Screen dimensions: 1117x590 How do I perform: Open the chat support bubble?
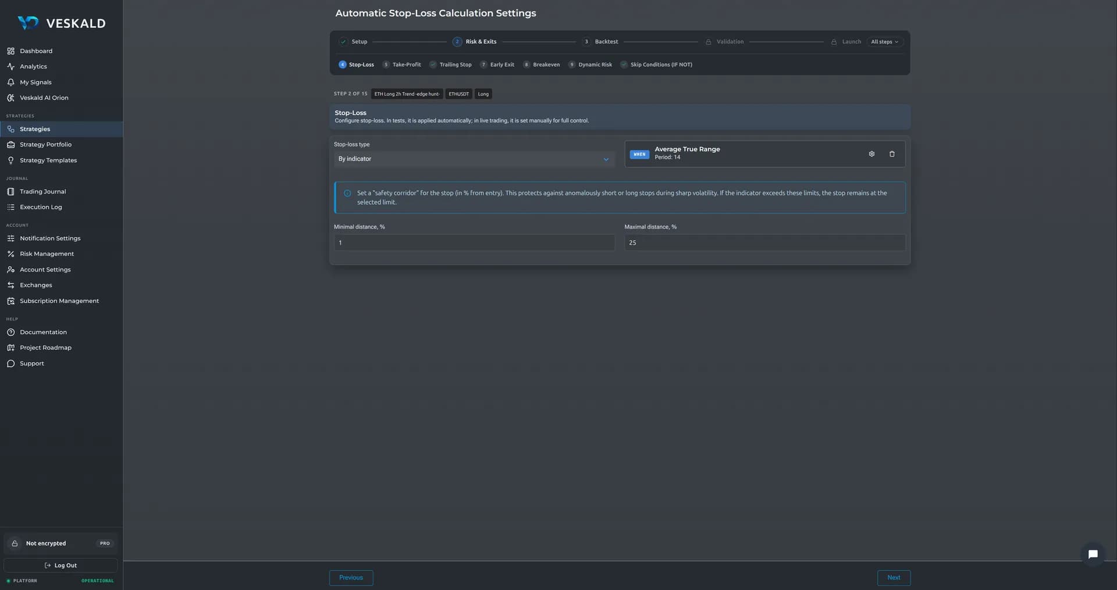pos(1093,554)
